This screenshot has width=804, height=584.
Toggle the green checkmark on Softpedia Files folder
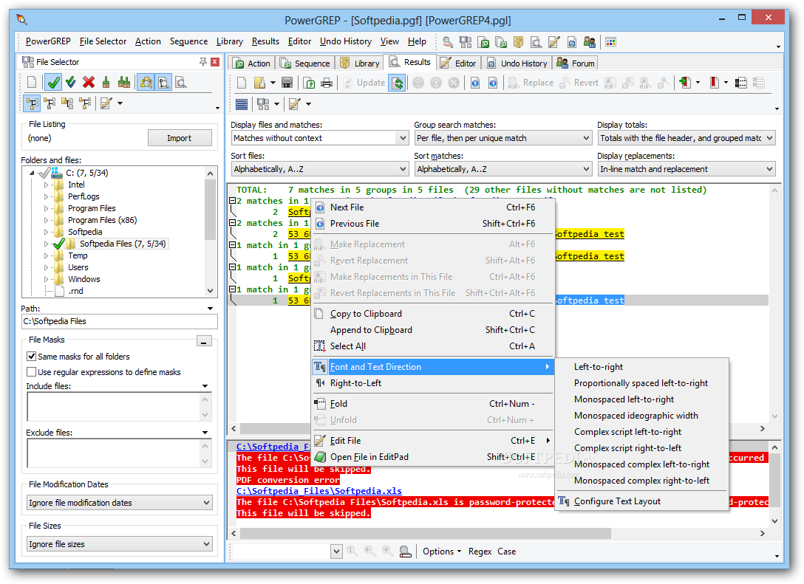click(58, 244)
